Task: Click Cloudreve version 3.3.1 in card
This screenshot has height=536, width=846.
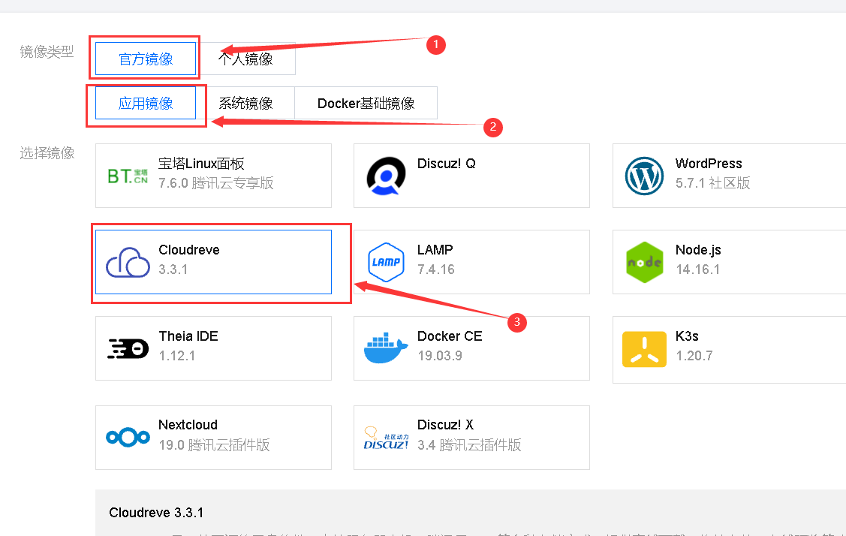Action: tap(173, 270)
